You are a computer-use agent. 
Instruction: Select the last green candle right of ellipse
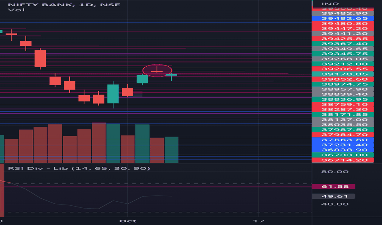pos(171,75)
